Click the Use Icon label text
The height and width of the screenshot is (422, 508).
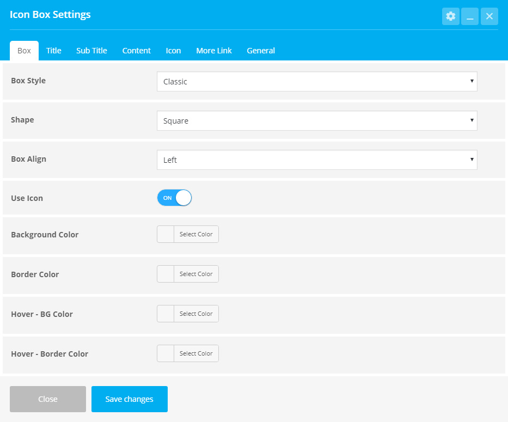[x=27, y=198]
